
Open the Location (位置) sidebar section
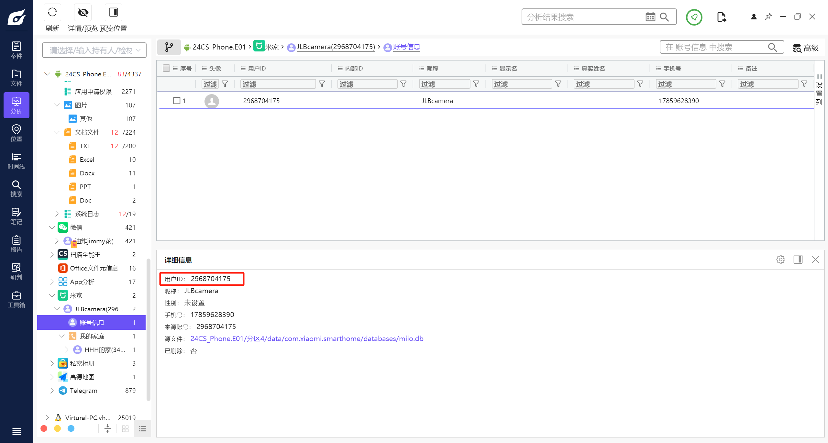(x=16, y=133)
